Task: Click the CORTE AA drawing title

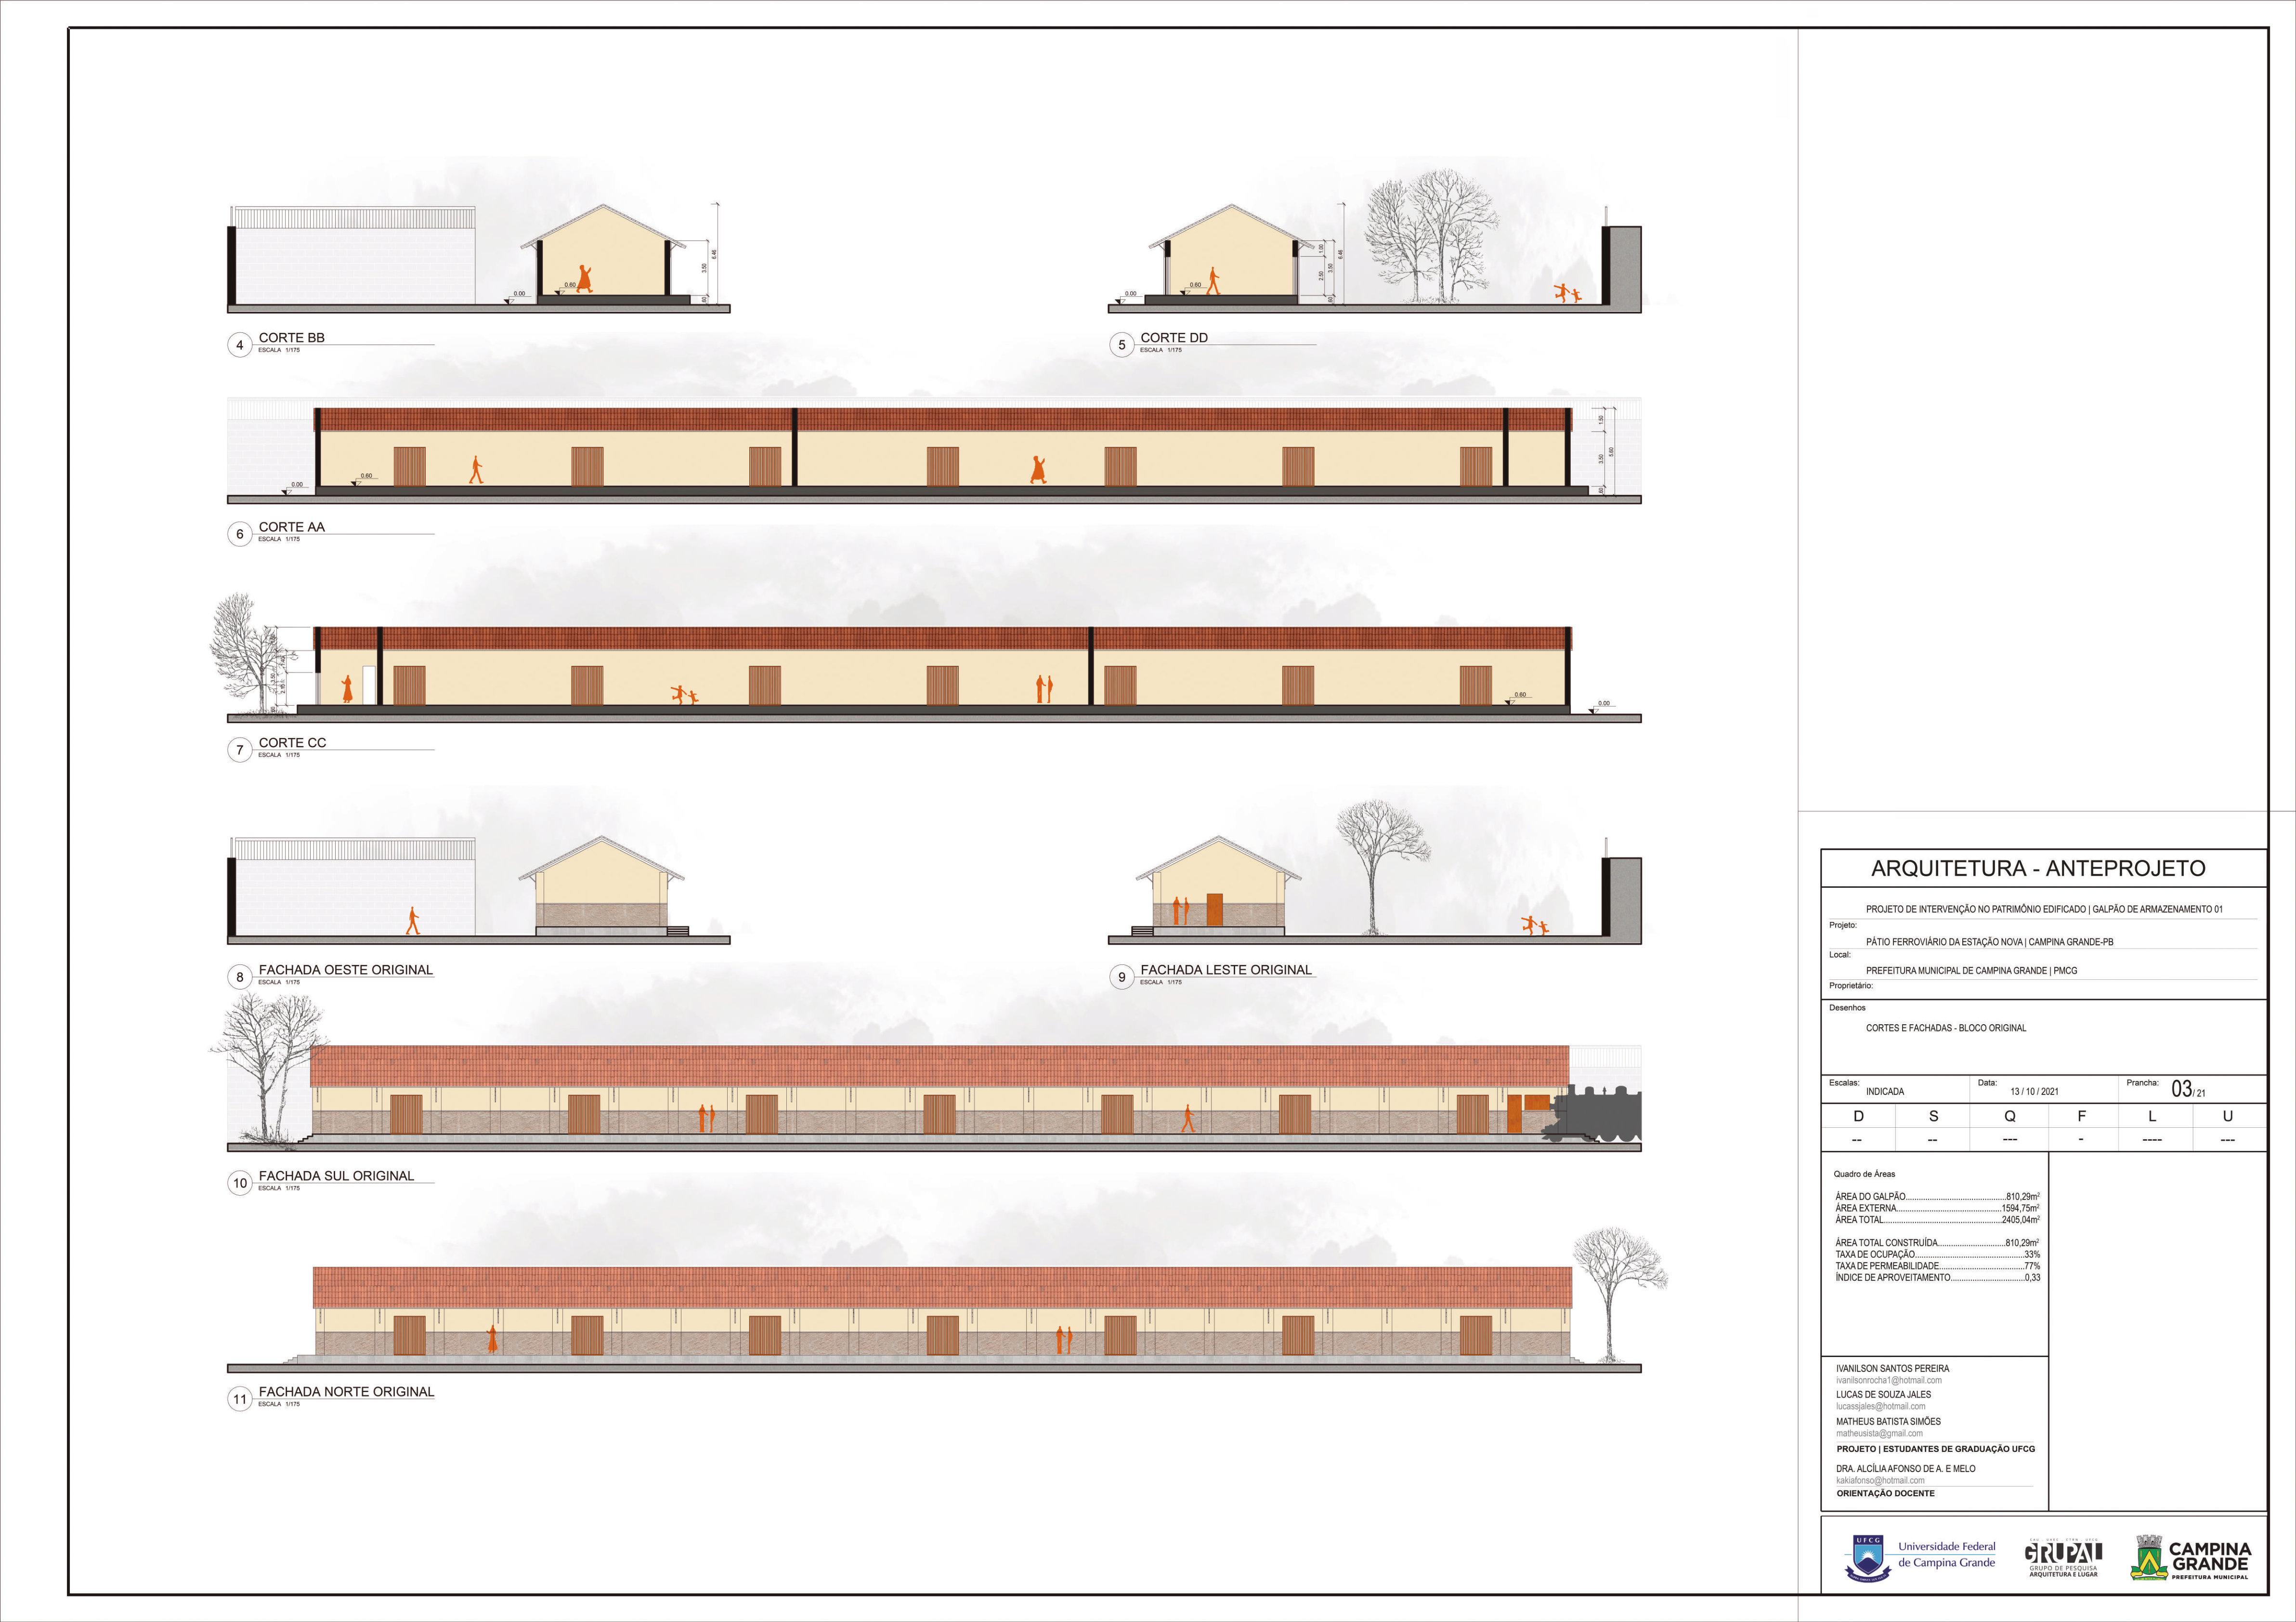Action: pos(291,527)
